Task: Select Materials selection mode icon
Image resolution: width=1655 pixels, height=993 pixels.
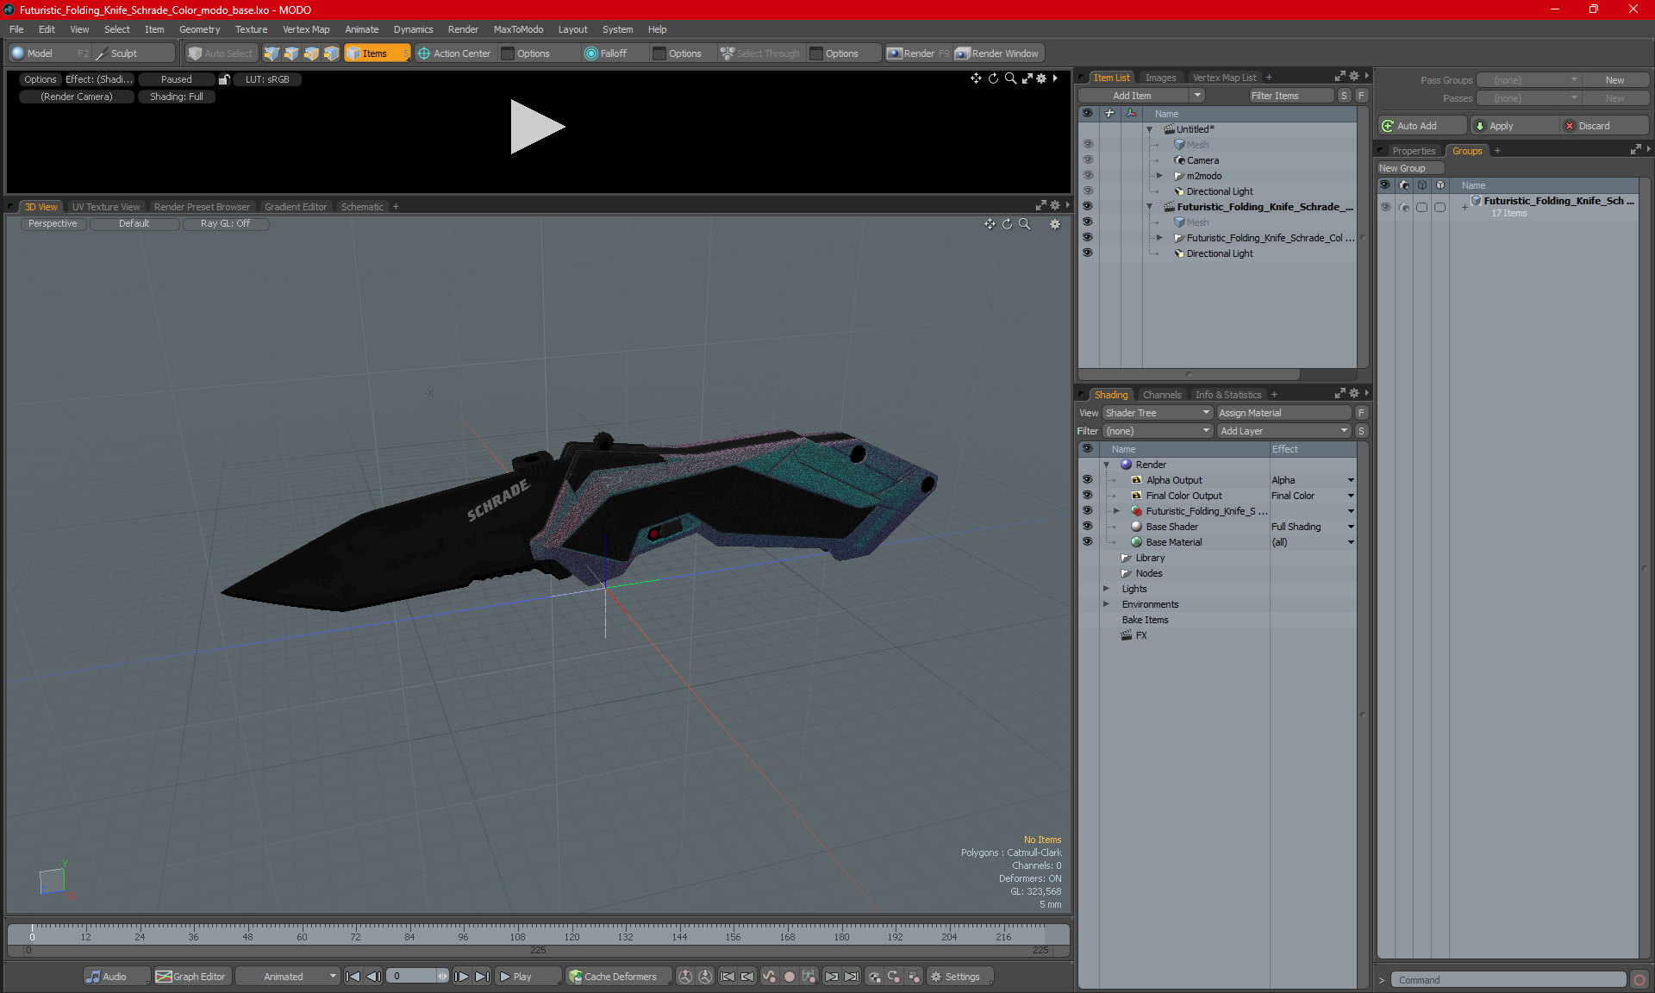Action: point(331,53)
